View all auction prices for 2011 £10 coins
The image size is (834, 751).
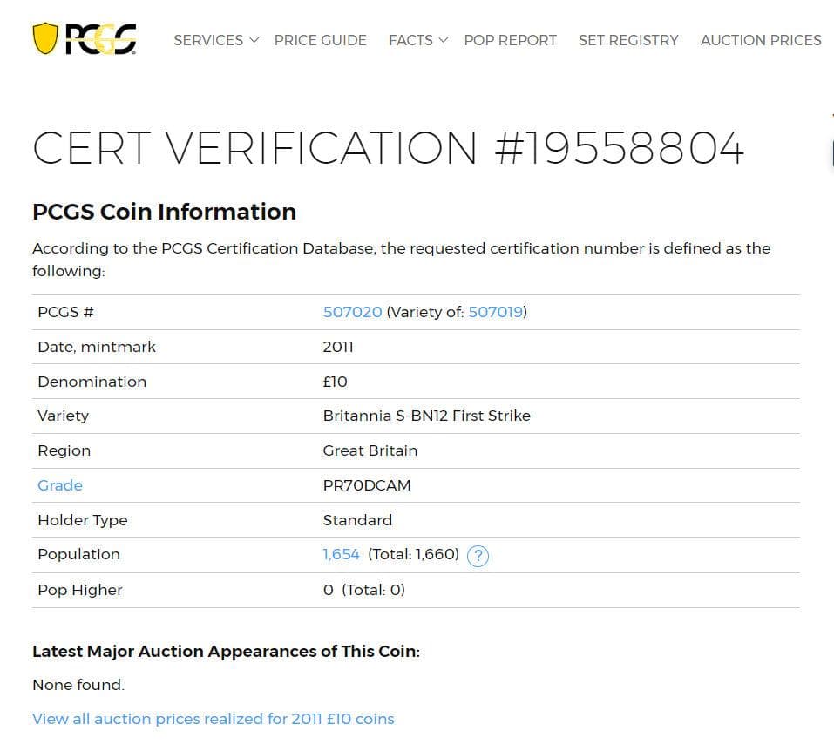click(213, 719)
